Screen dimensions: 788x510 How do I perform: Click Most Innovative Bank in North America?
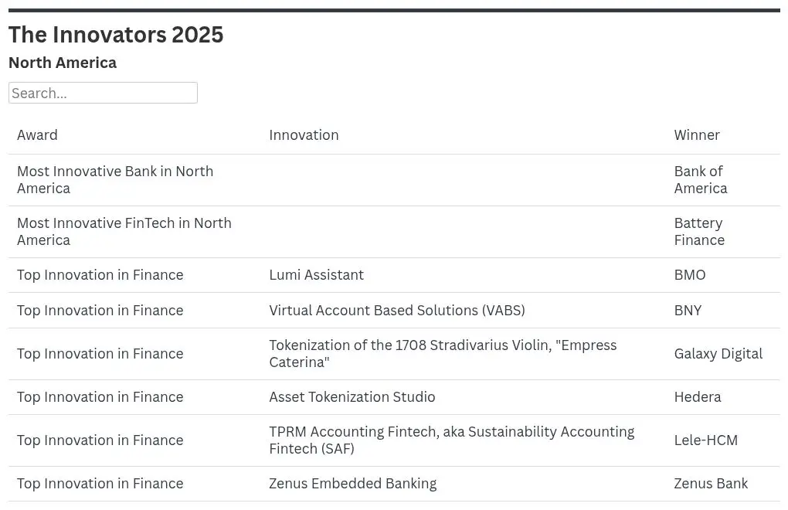coord(115,180)
